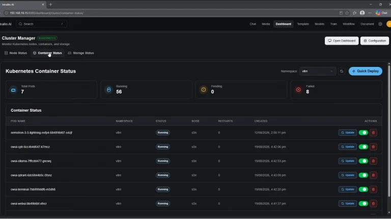Click the Total Pods card icon
Viewport: 391px width, 219px height.
(13, 90)
